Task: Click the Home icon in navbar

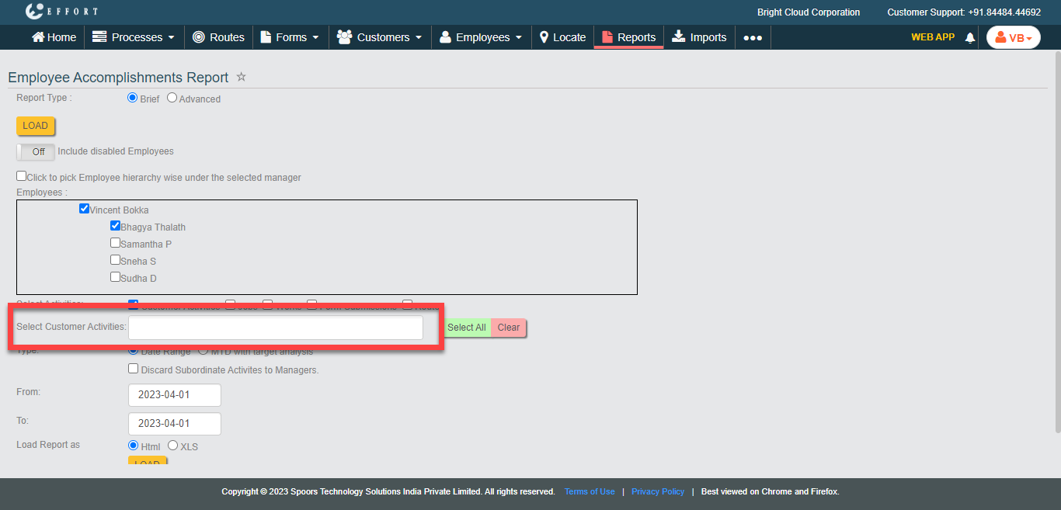Action: click(37, 37)
